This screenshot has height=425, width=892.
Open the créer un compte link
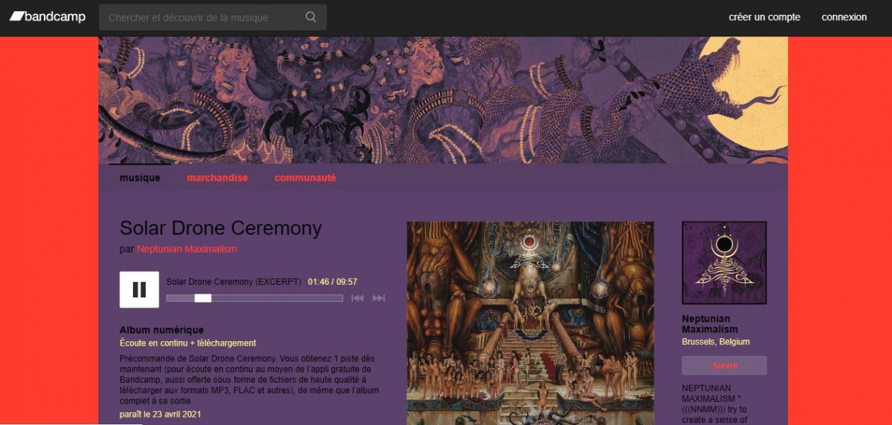click(764, 17)
